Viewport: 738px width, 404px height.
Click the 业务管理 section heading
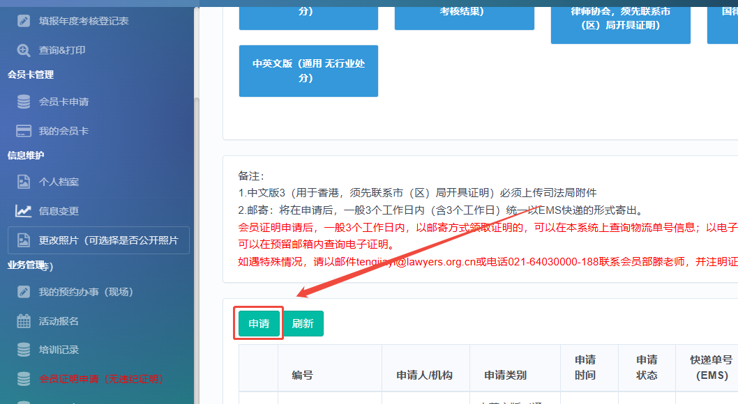tap(26, 265)
